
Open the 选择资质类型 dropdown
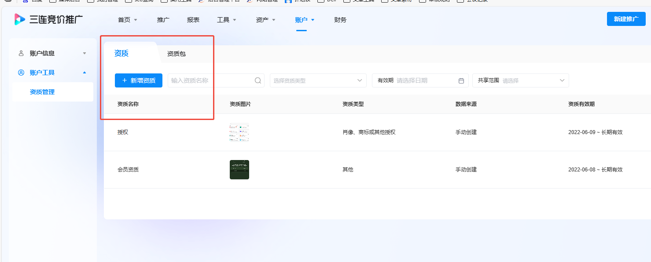coord(318,80)
